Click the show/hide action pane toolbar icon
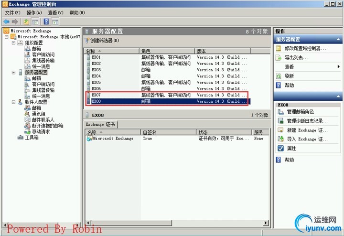The width and height of the screenshot is (344, 236). 55,21
